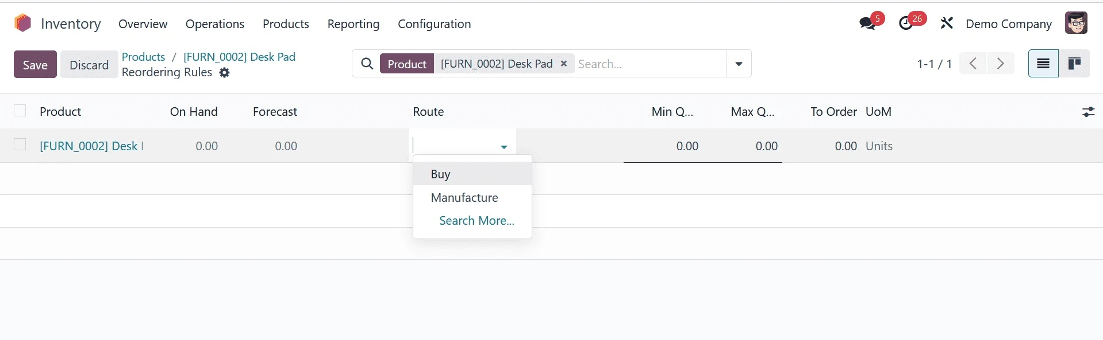Click in the Search input field
The image size is (1103, 340).
tap(649, 64)
